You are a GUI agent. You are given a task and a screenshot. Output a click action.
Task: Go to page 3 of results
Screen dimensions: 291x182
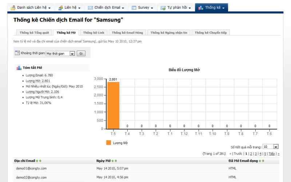click(255, 154)
